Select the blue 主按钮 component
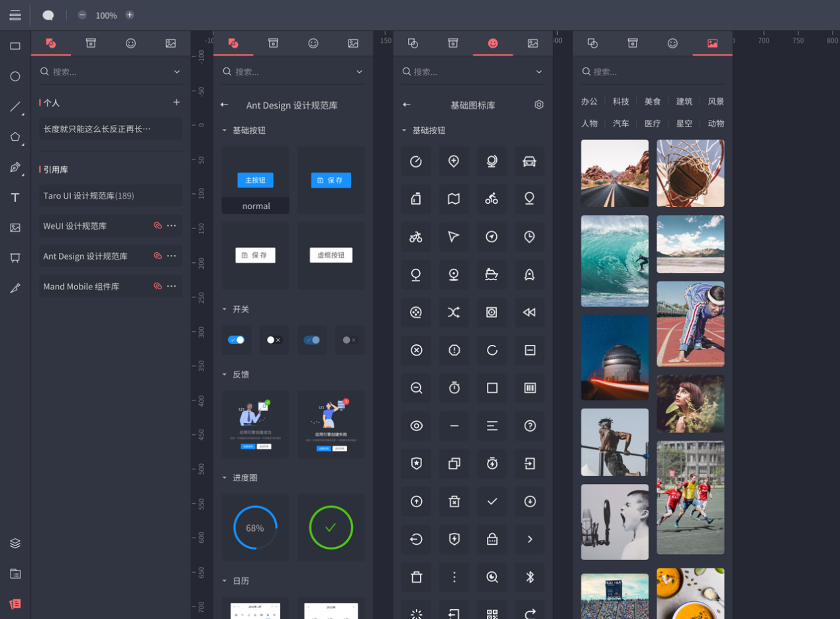Image resolution: width=840 pixels, height=619 pixels. (255, 180)
